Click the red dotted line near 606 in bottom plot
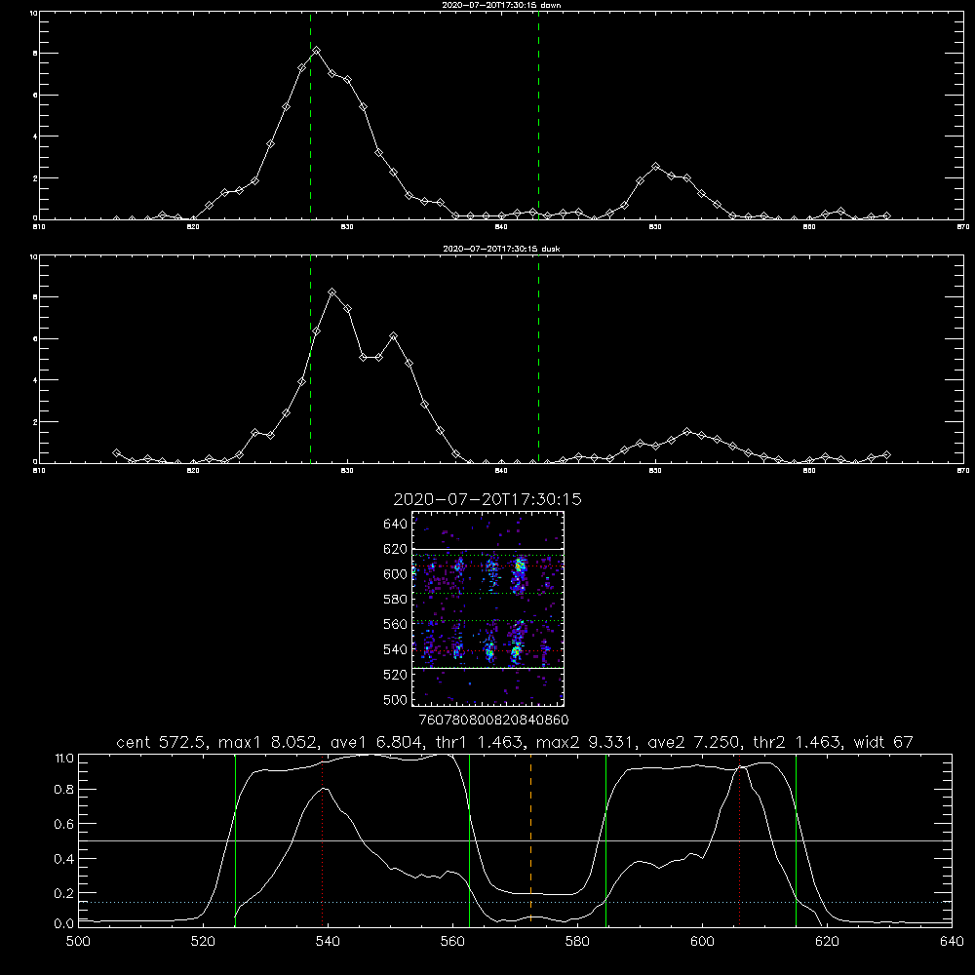Screen dimensions: 975x975 pos(739,839)
